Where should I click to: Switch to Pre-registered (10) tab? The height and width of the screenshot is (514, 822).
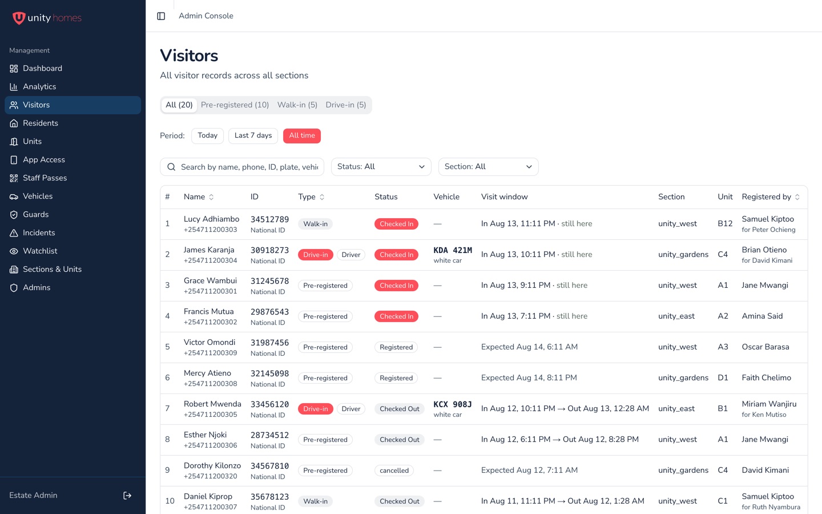pyautogui.click(x=235, y=105)
